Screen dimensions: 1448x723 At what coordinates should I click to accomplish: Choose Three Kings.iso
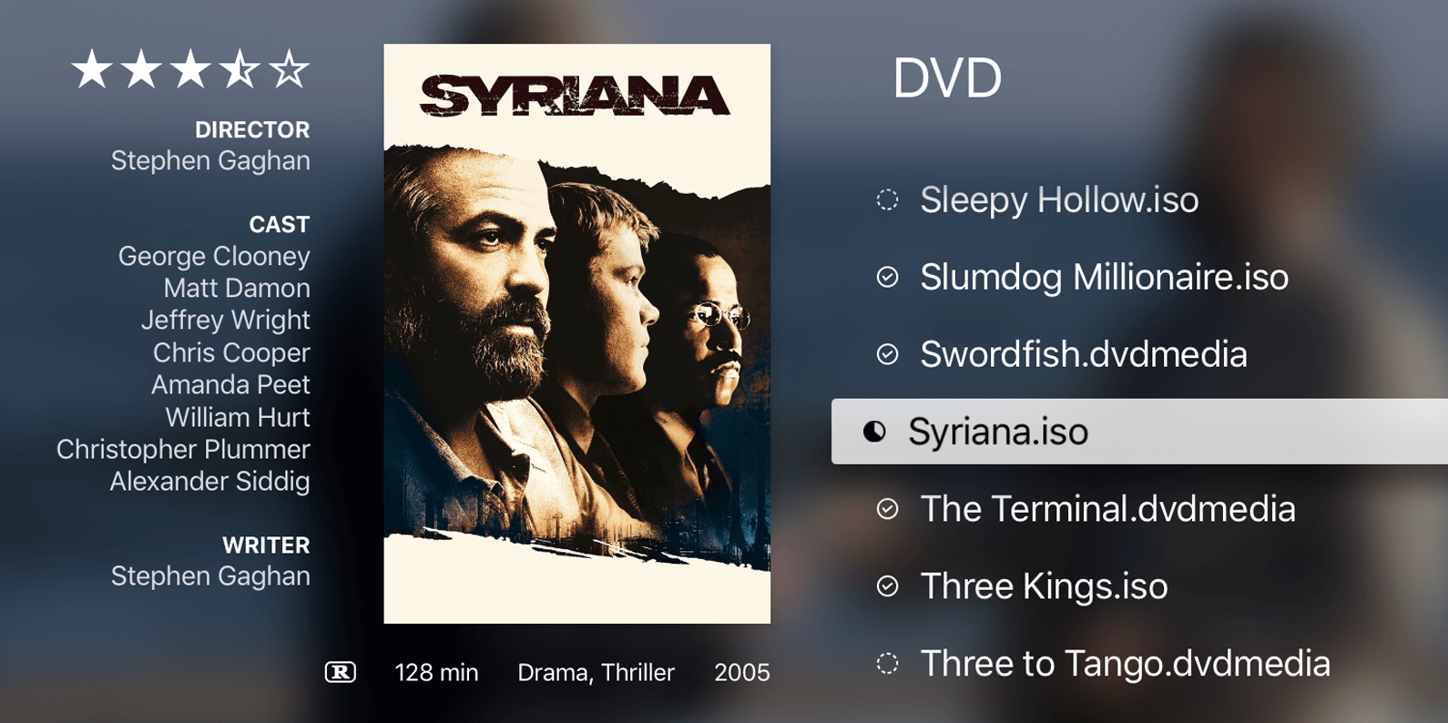[1139, 586]
